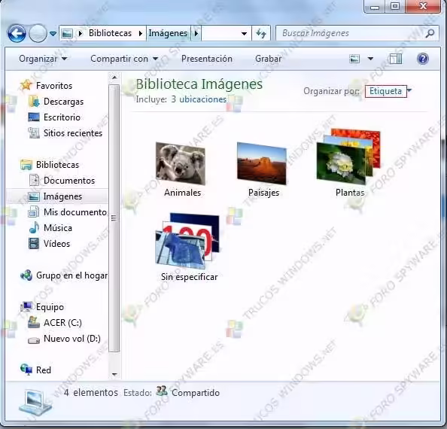Open the Organizar menu
This screenshot has width=447, height=429.
point(43,59)
